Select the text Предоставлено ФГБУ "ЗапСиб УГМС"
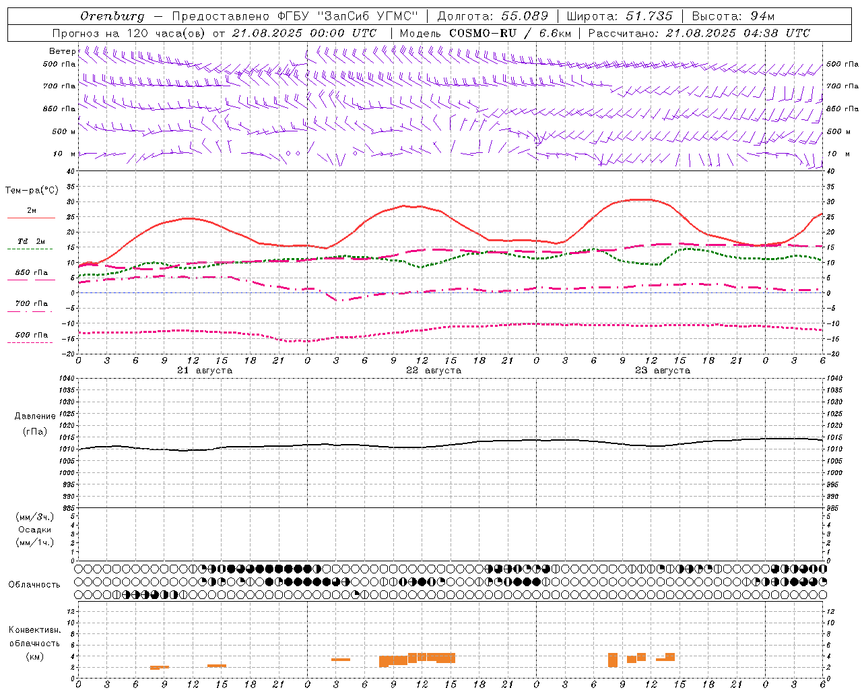 (x=295, y=16)
